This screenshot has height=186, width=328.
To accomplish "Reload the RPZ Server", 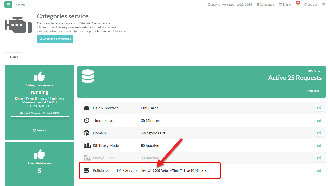I will pos(313,91).
